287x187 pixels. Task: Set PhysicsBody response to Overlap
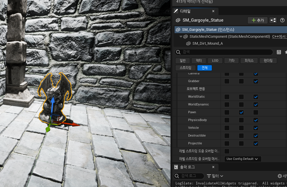coord(241,120)
